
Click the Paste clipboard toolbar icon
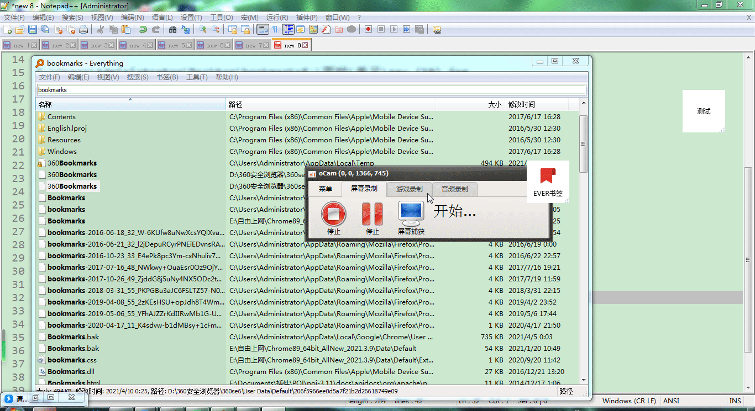pyautogui.click(x=126, y=29)
